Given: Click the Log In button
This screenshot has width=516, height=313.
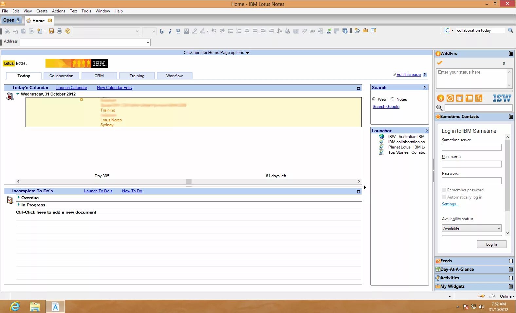Looking at the screenshot, I should point(491,244).
